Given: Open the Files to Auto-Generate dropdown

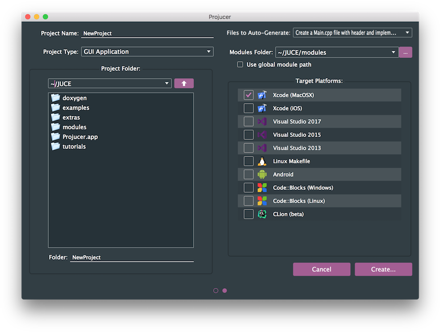Looking at the screenshot, I should click(x=352, y=32).
